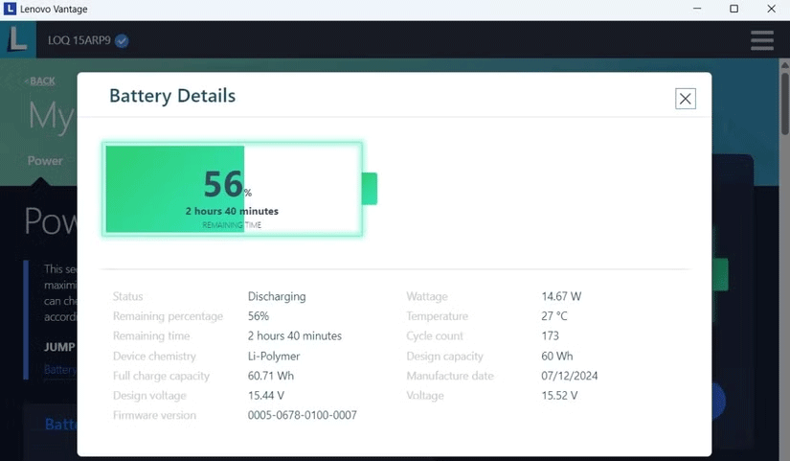Minimize the Lenovo Vantage window
Viewport: 790px width, 461px height.
tap(695, 9)
